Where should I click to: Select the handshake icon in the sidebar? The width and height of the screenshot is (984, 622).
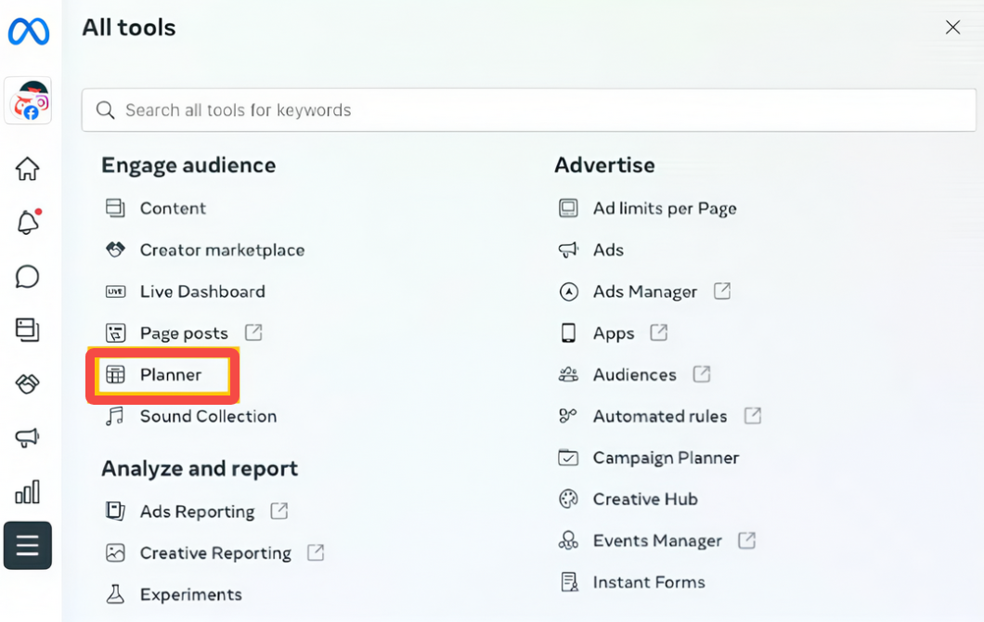coord(27,384)
